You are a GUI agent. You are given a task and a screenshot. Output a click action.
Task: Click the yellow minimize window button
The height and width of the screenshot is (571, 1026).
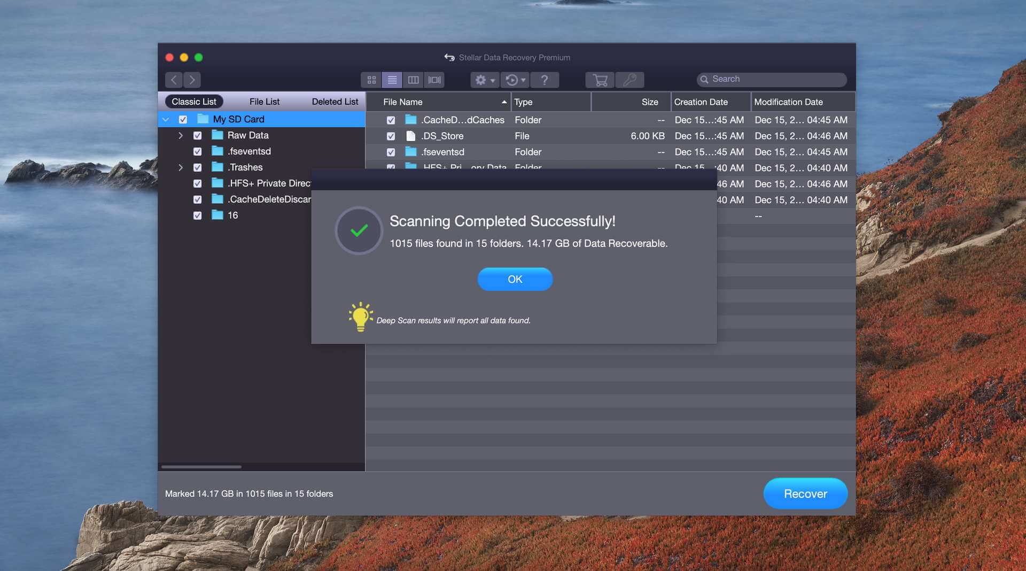pyautogui.click(x=184, y=57)
